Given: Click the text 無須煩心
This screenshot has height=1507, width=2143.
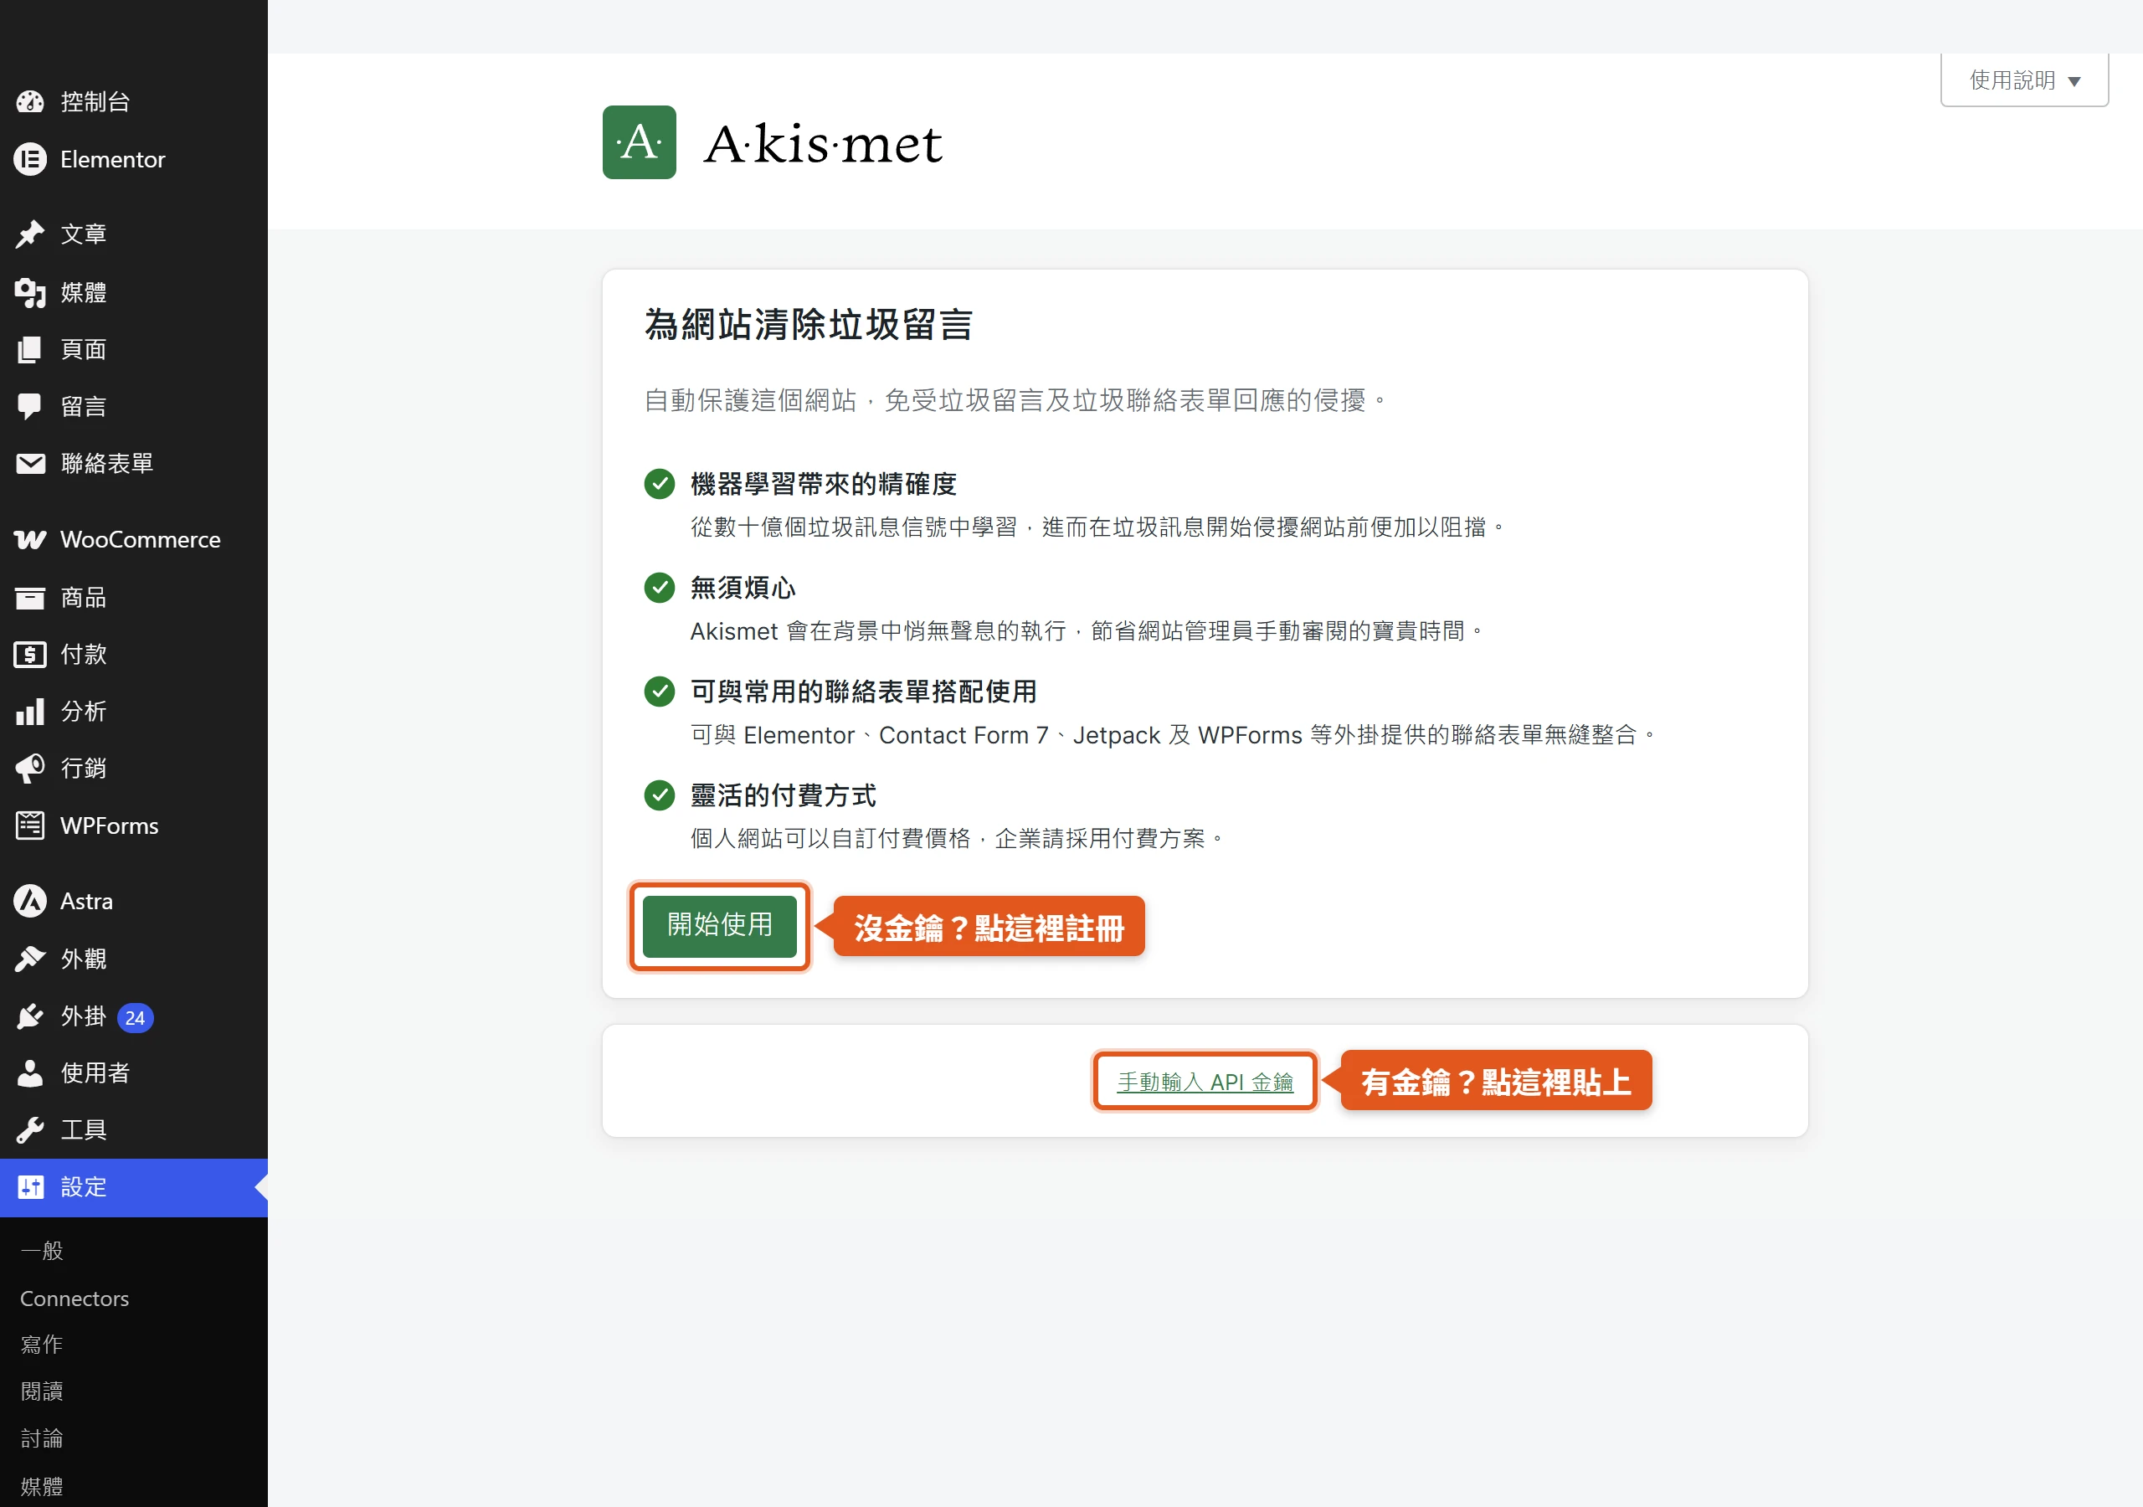Looking at the screenshot, I should 743,587.
